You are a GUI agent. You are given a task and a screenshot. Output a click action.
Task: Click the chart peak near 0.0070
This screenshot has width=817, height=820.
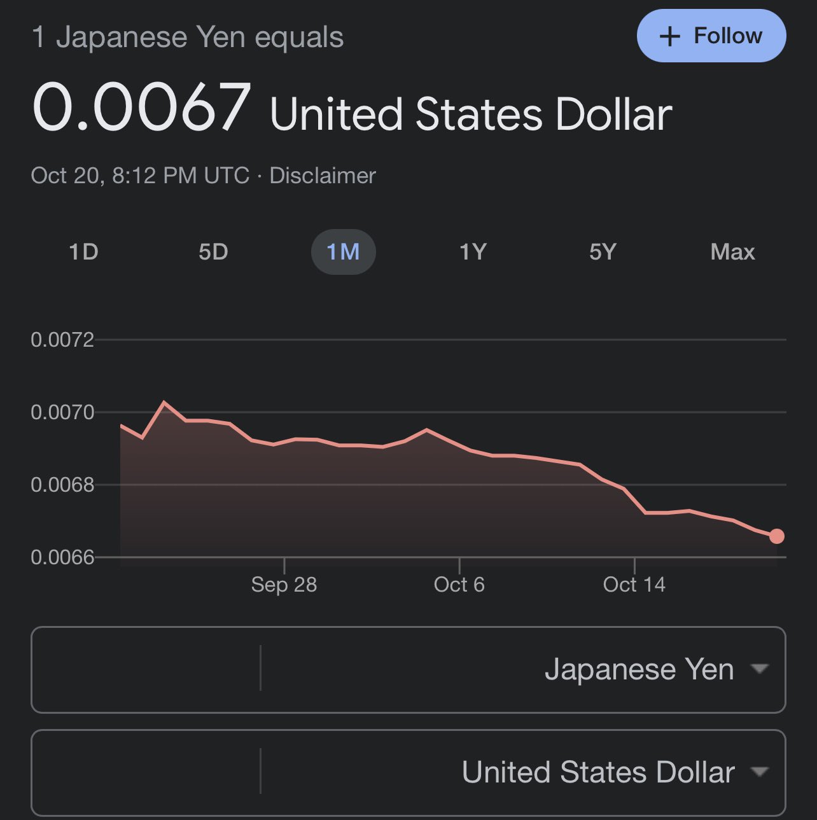164,402
